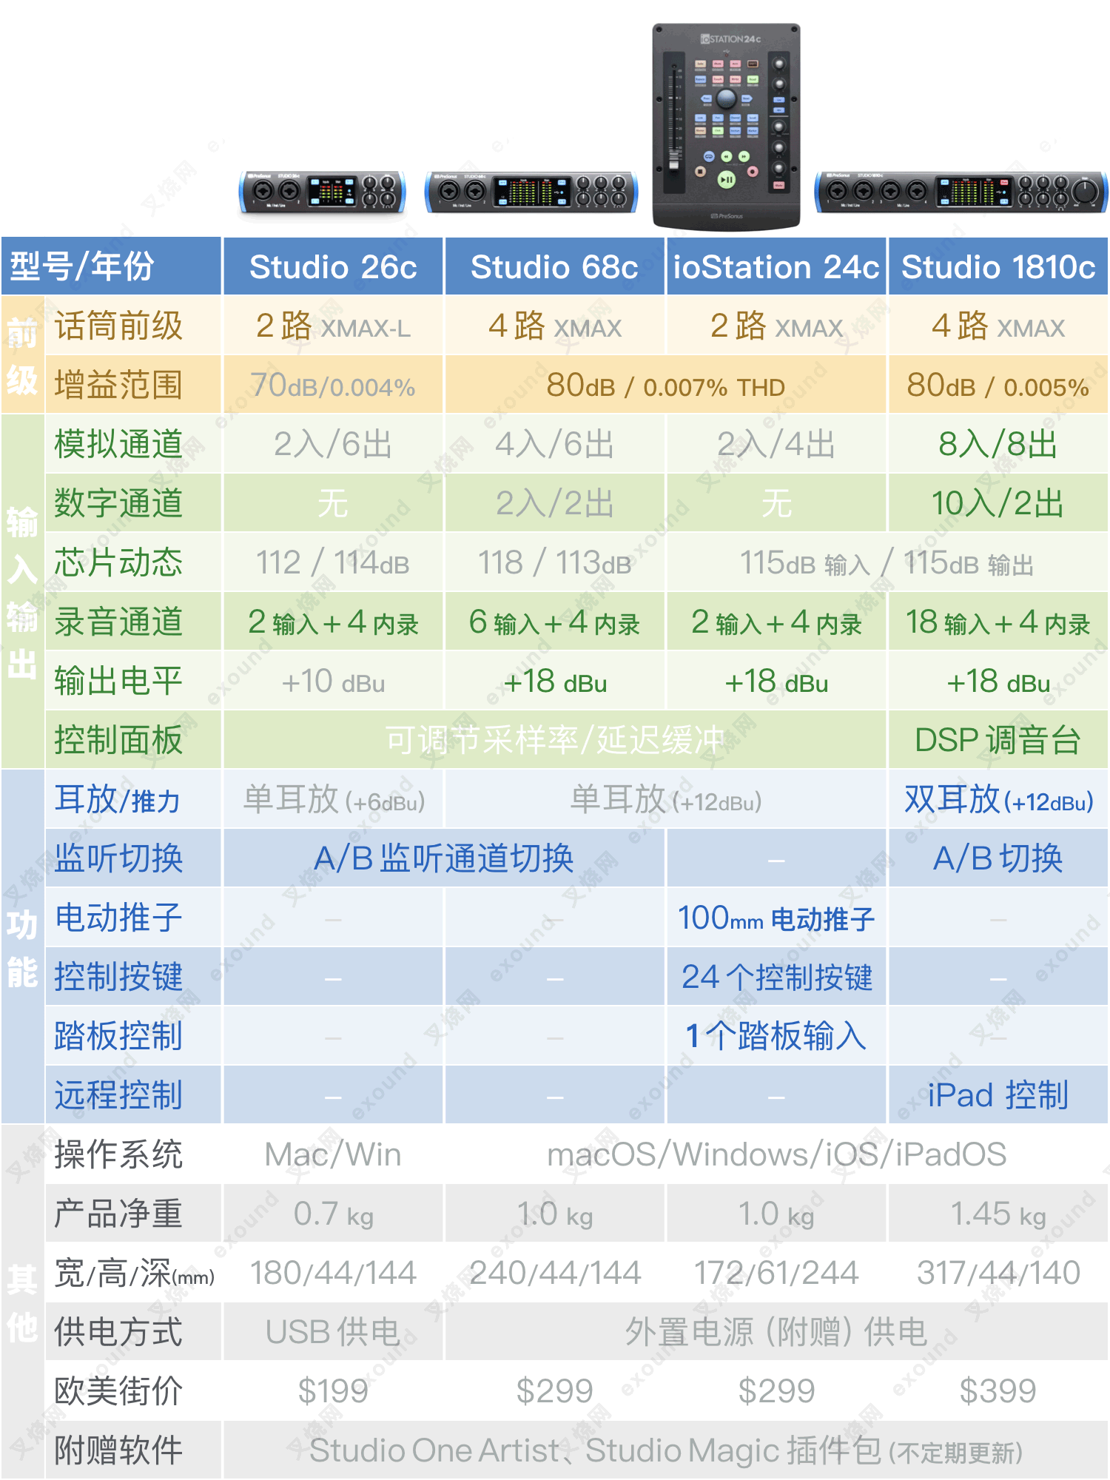This screenshot has height=1480, width=1110.
Task: Click the '外置电源 (附赠) 供电' cell
Action: [x=776, y=1332]
